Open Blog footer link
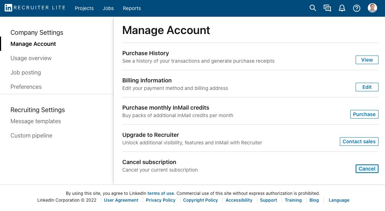The width and height of the screenshot is (385, 211). tap(314, 200)
